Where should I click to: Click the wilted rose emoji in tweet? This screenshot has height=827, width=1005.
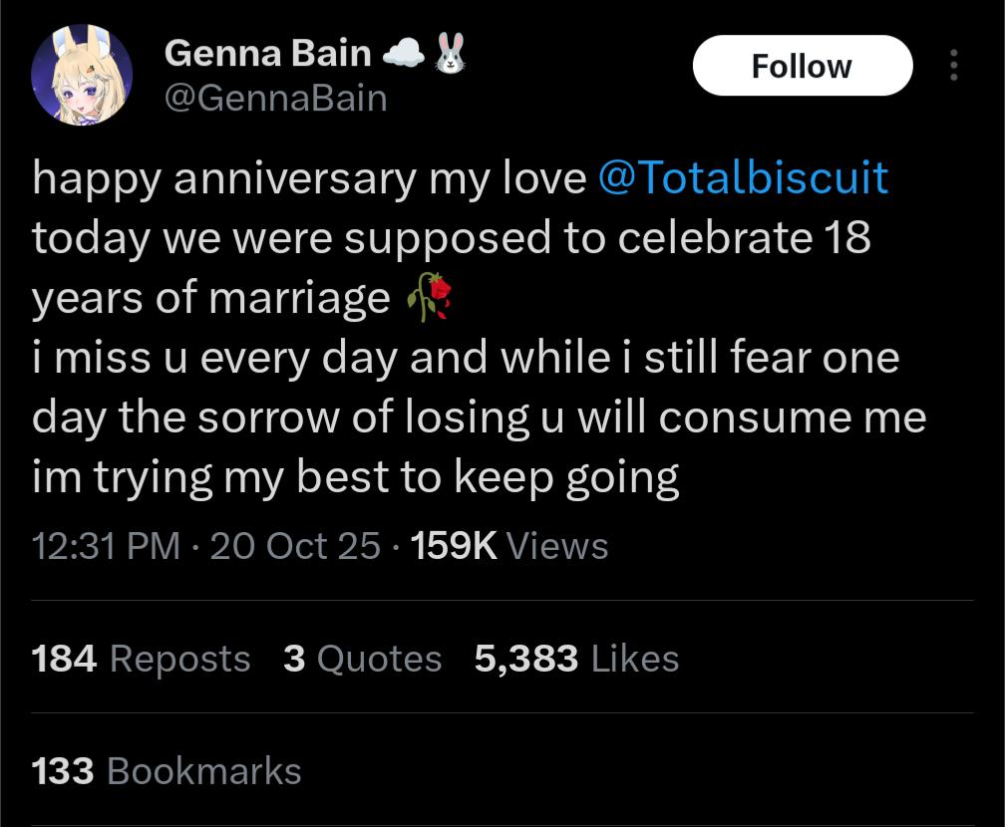(431, 297)
